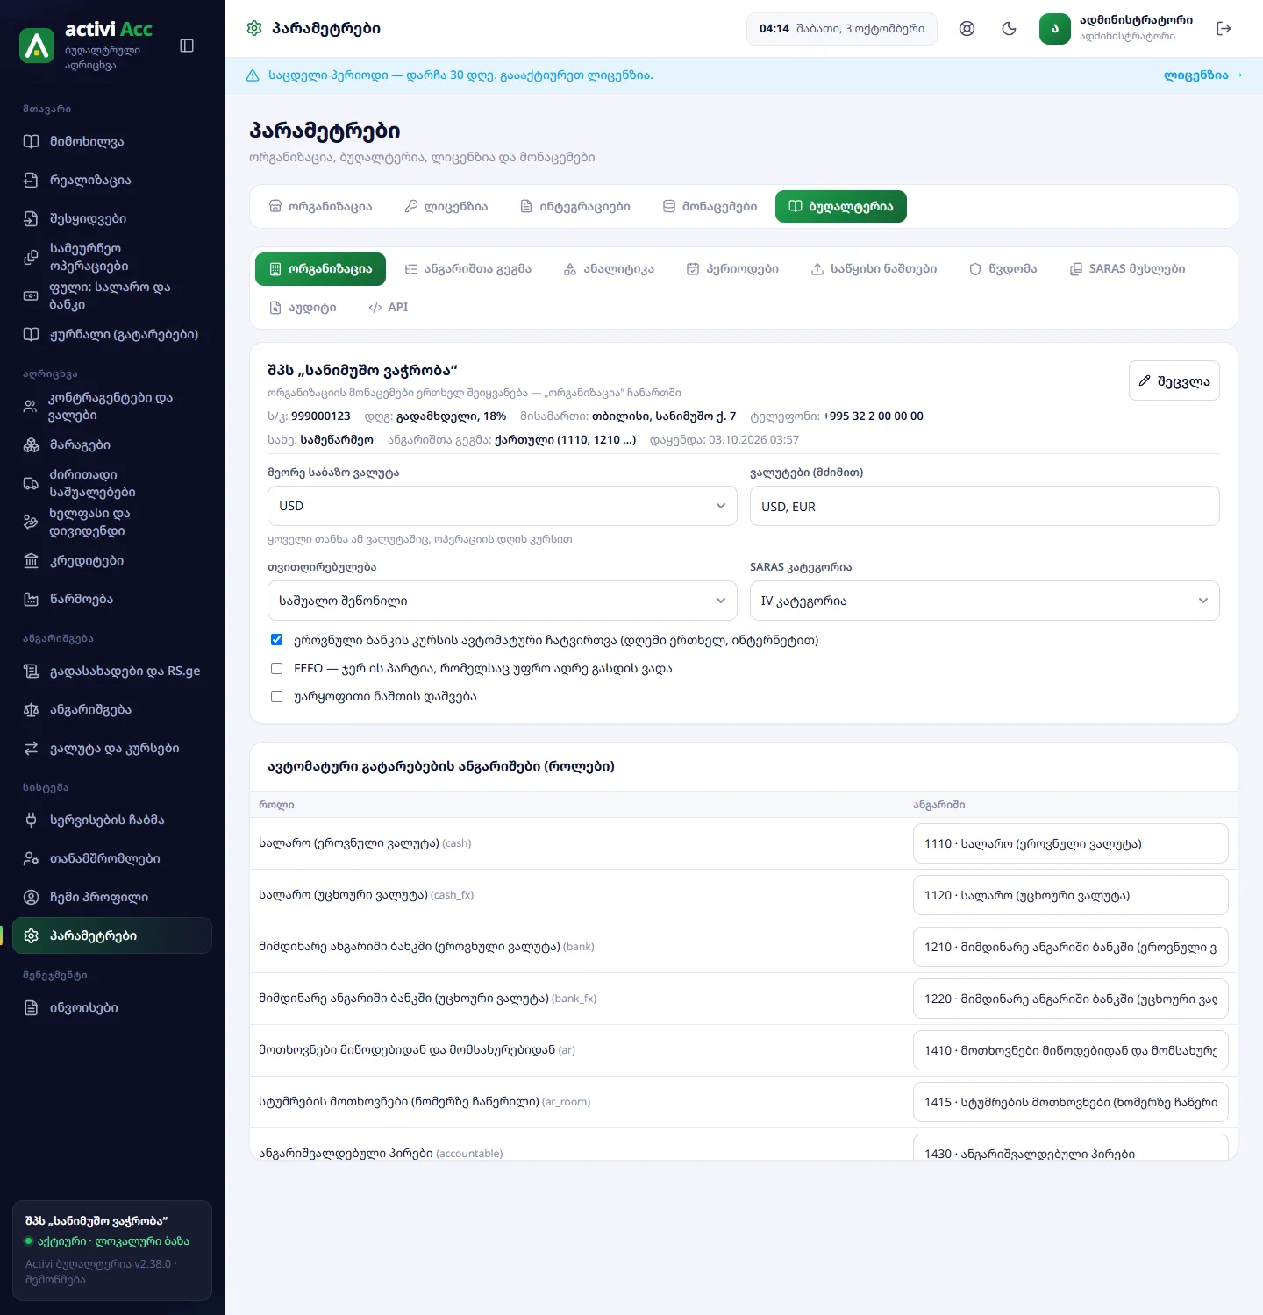
Task: Click the ვალუტები USD, EUR input field
Action: point(984,506)
